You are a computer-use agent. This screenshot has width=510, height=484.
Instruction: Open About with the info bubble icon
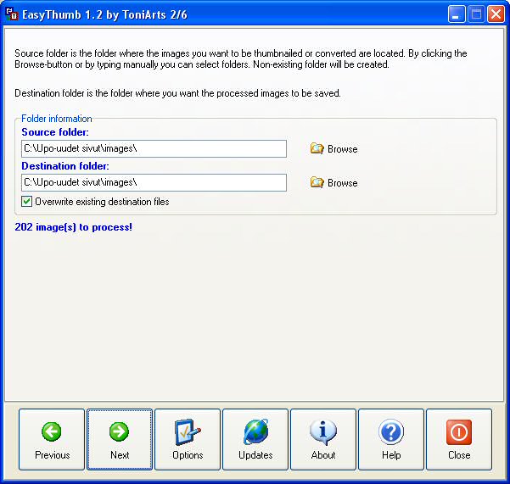(323, 439)
